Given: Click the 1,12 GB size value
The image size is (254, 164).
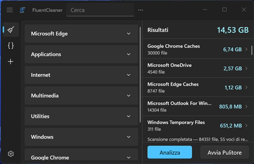Looking at the screenshot, I should tap(233, 88).
